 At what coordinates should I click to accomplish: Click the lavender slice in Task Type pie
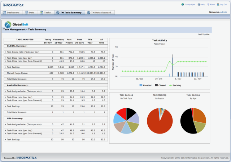coord(134,119)
